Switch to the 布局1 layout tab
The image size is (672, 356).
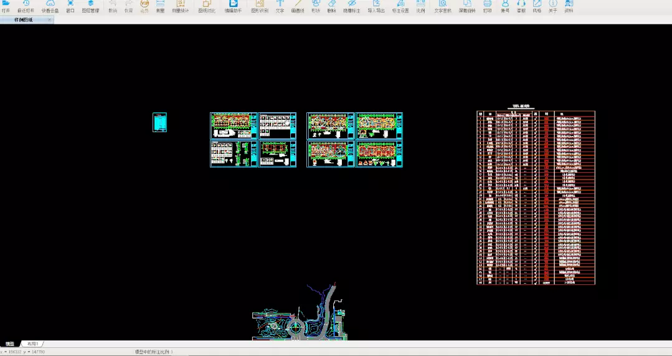coord(32,344)
